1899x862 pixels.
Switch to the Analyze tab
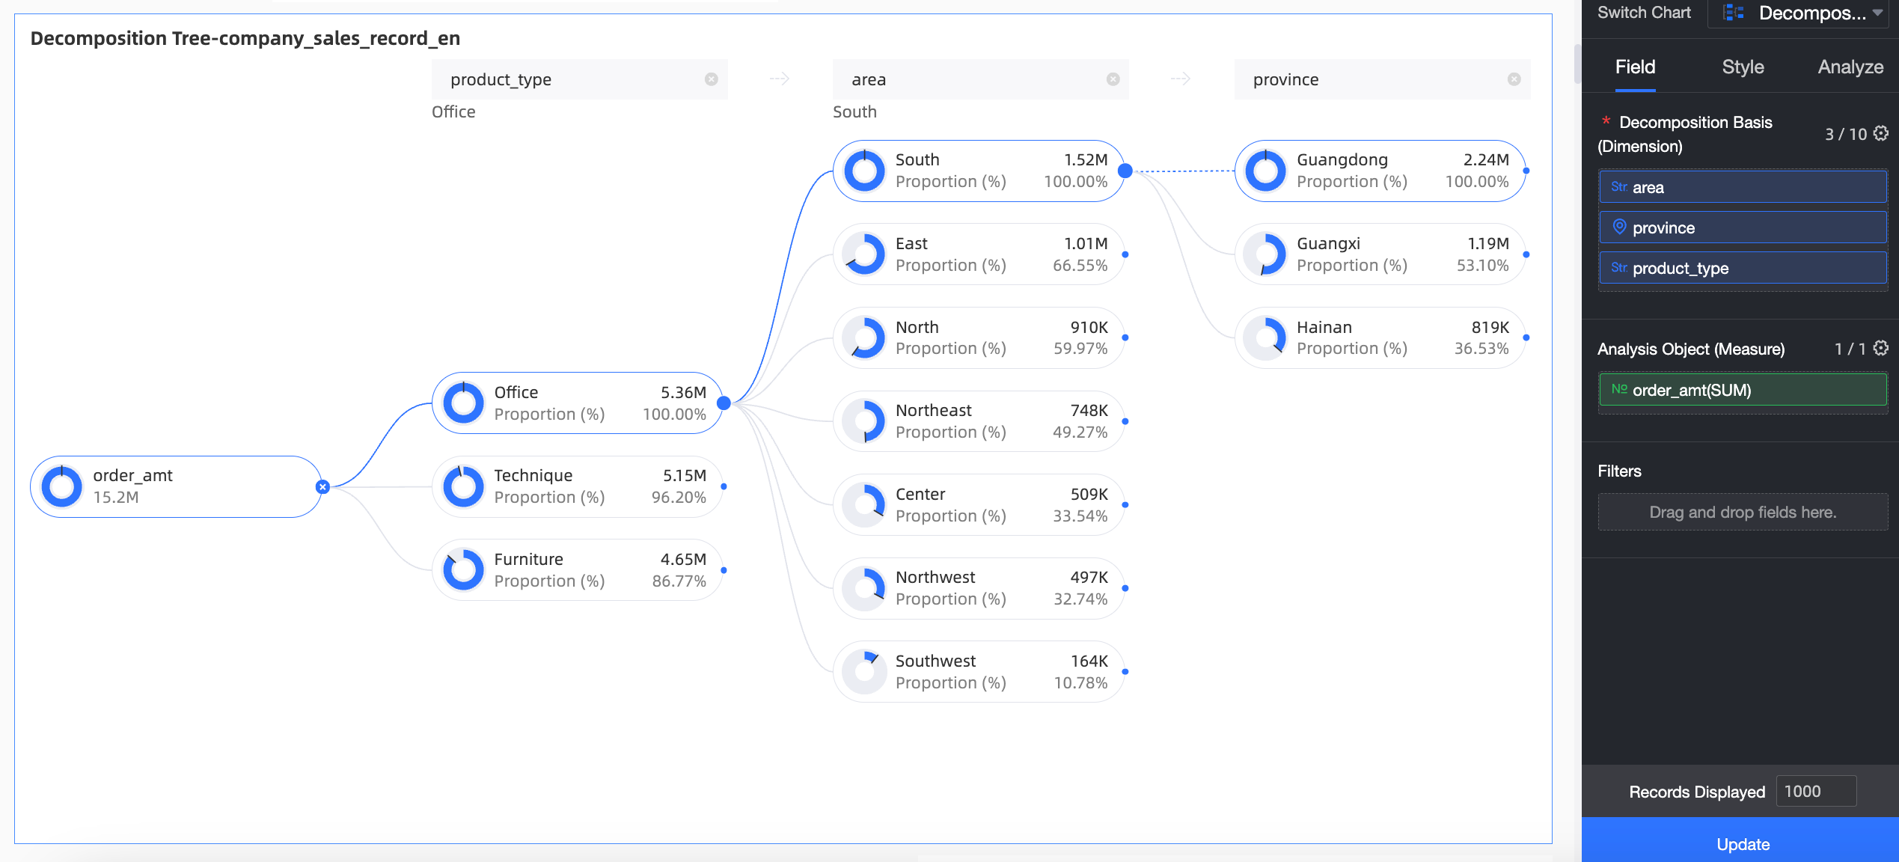1850,67
